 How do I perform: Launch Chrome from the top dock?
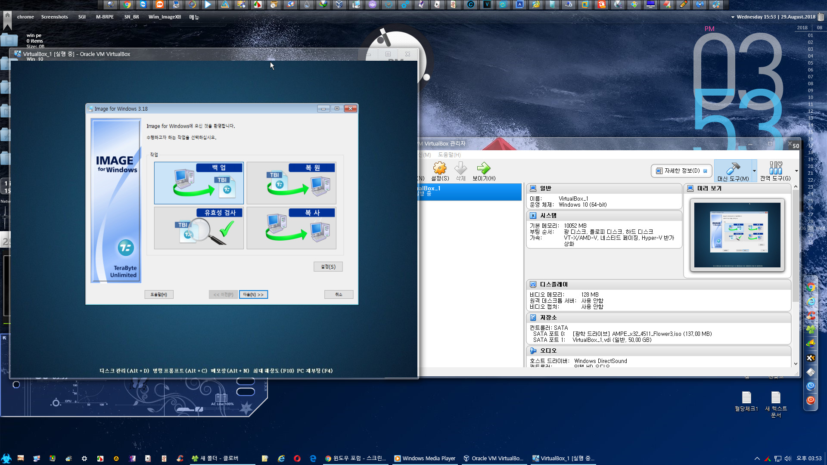127,5
